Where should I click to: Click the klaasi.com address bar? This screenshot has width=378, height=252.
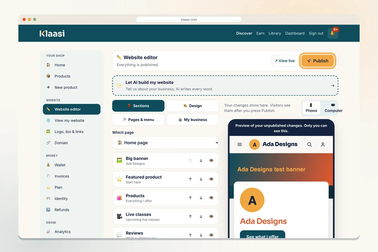click(189, 19)
